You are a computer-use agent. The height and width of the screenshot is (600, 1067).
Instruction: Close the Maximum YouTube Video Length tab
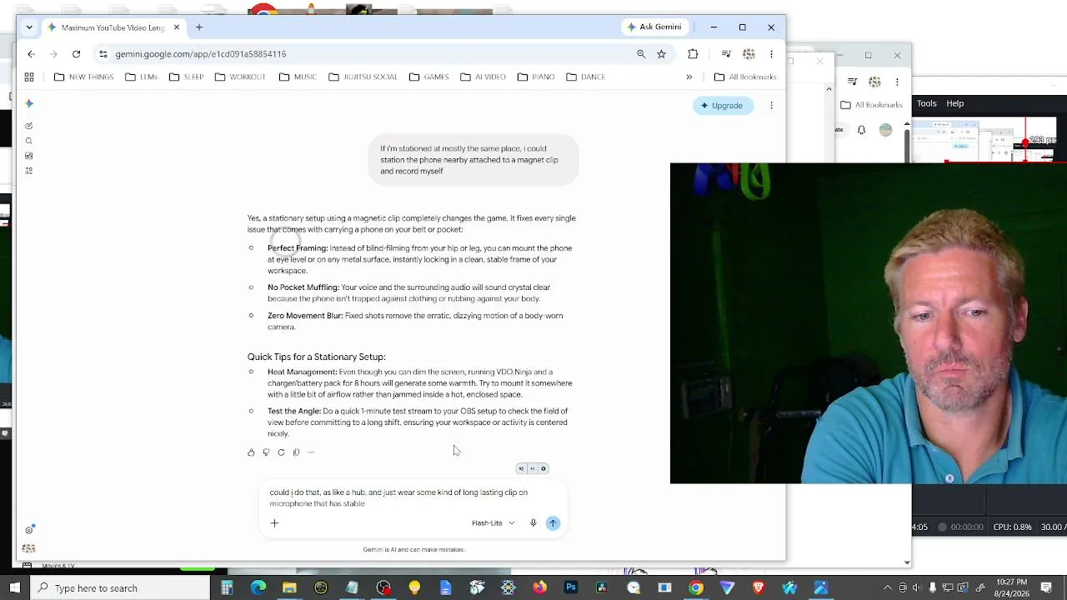click(177, 27)
